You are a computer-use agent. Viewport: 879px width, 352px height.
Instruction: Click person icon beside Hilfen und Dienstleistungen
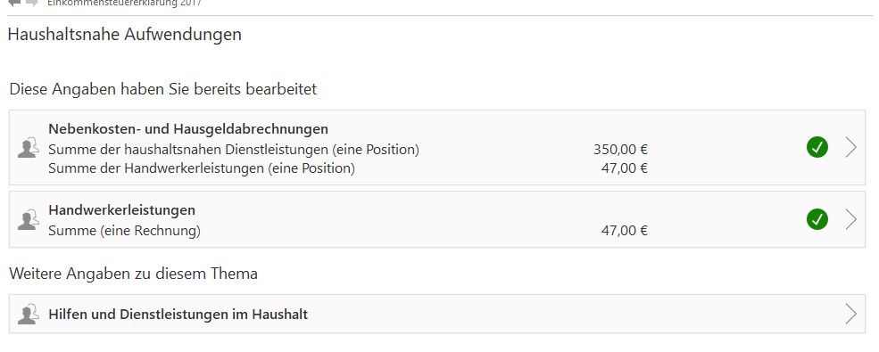click(28, 314)
